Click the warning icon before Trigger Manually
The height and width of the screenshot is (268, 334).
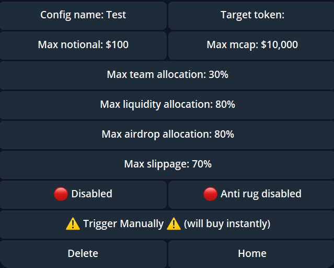(73, 224)
